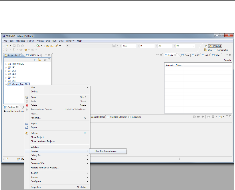This screenshot has width=235, height=190.
Task: Close the Varia view tab
Action: coord(176,55)
